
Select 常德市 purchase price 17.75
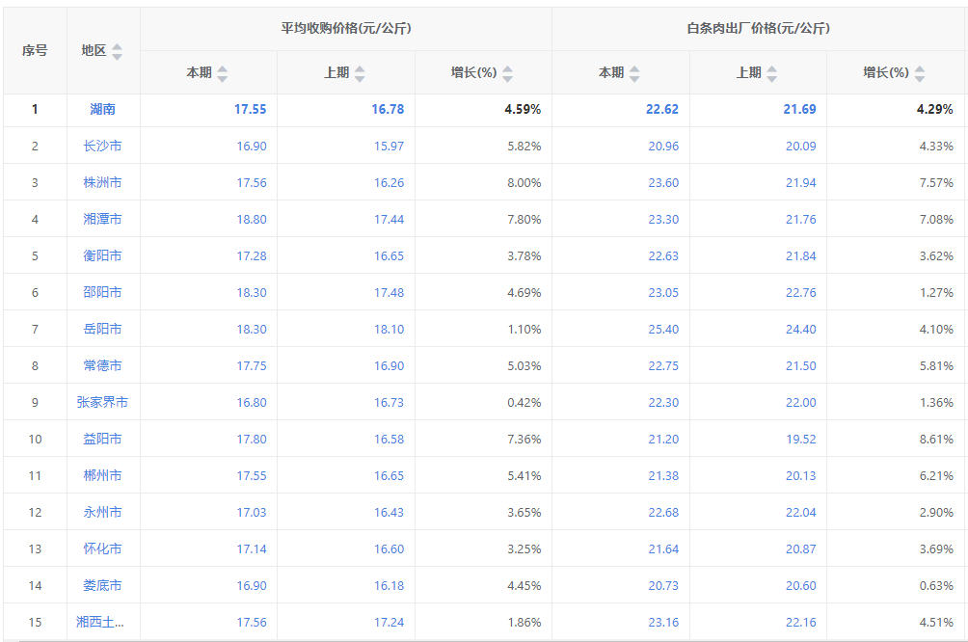pos(252,366)
